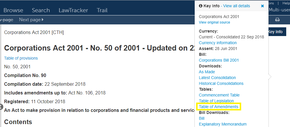Click View all details link
This screenshot has width=290, height=127.
point(237,6)
